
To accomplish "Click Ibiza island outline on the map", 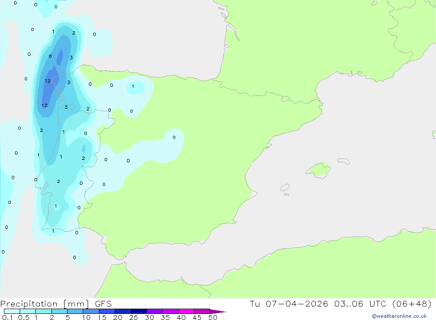I will (x=285, y=187).
